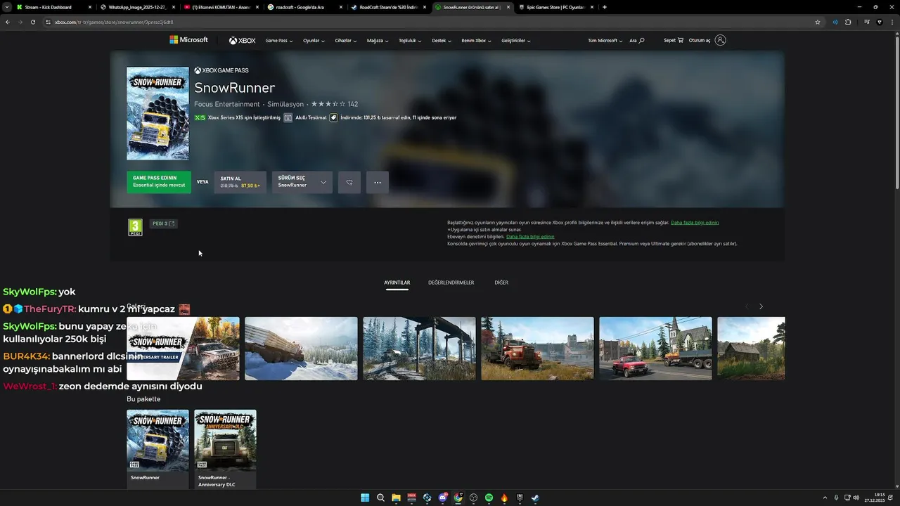Viewport: 900px width, 506px height.
Task: Switch to the Ayrıntılar tab
Action: click(x=397, y=283)
